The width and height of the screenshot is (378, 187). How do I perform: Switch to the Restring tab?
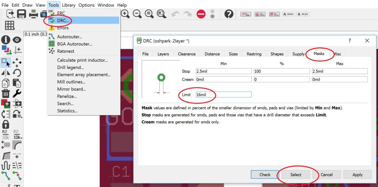tap(254, 54)
